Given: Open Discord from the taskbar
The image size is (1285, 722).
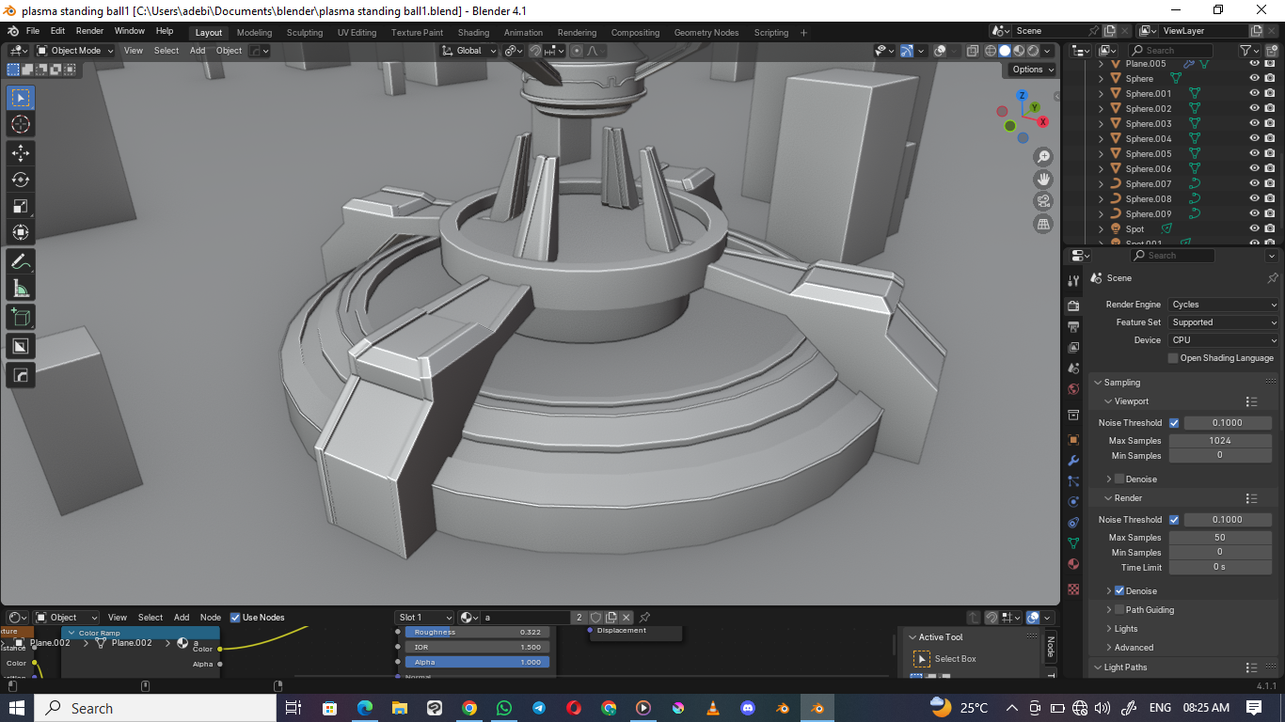Looking at the screenshot, I should tap(748, 708).
